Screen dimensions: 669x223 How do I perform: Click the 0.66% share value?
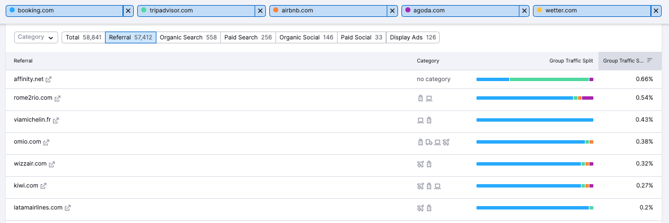tap(644, 79)
